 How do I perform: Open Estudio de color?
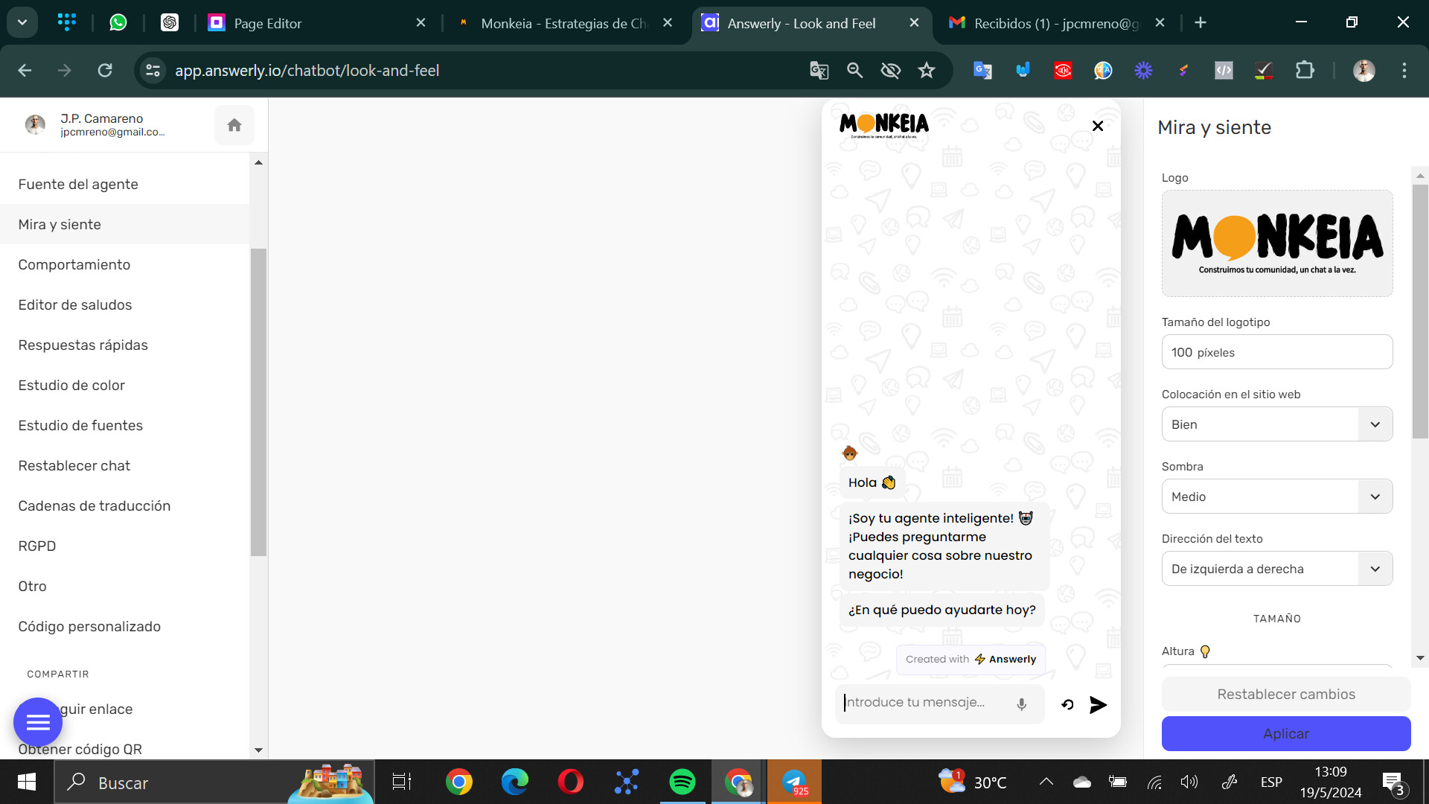(124, 385)
